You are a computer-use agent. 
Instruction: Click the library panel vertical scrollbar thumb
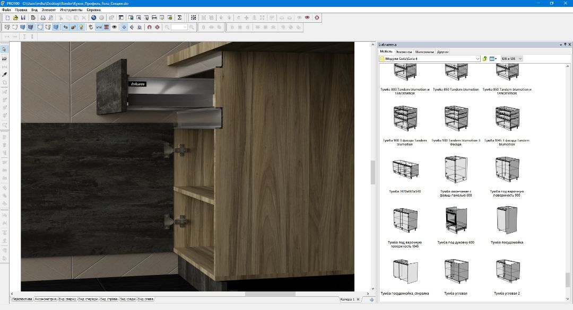click(568, 279)
